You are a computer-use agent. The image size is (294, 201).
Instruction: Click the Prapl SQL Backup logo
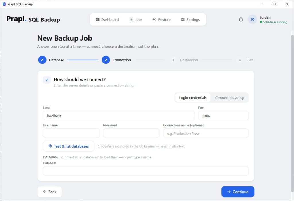33,19
